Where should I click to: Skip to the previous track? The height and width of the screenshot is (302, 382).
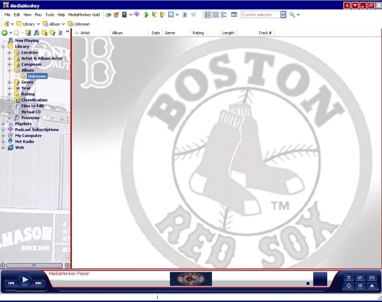click(11, 283)
